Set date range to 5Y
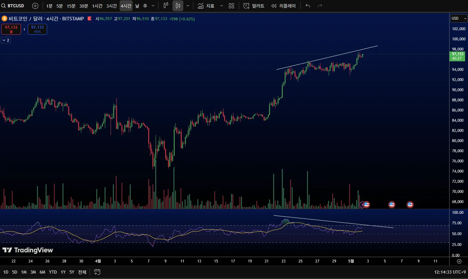Image resolution: width=468 pixels, height=279 pixels. [72, 272]
